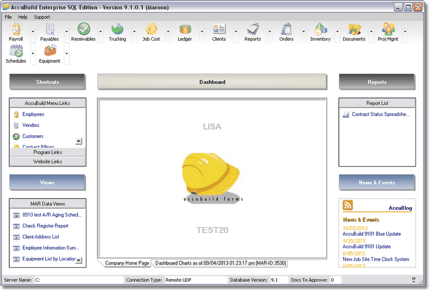Expand the Documents dropdown arrow

[371, 32]
